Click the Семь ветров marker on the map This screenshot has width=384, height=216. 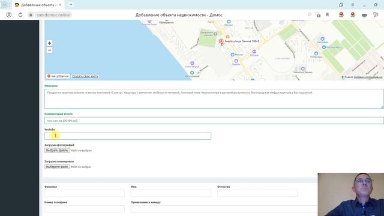(192, 63)
